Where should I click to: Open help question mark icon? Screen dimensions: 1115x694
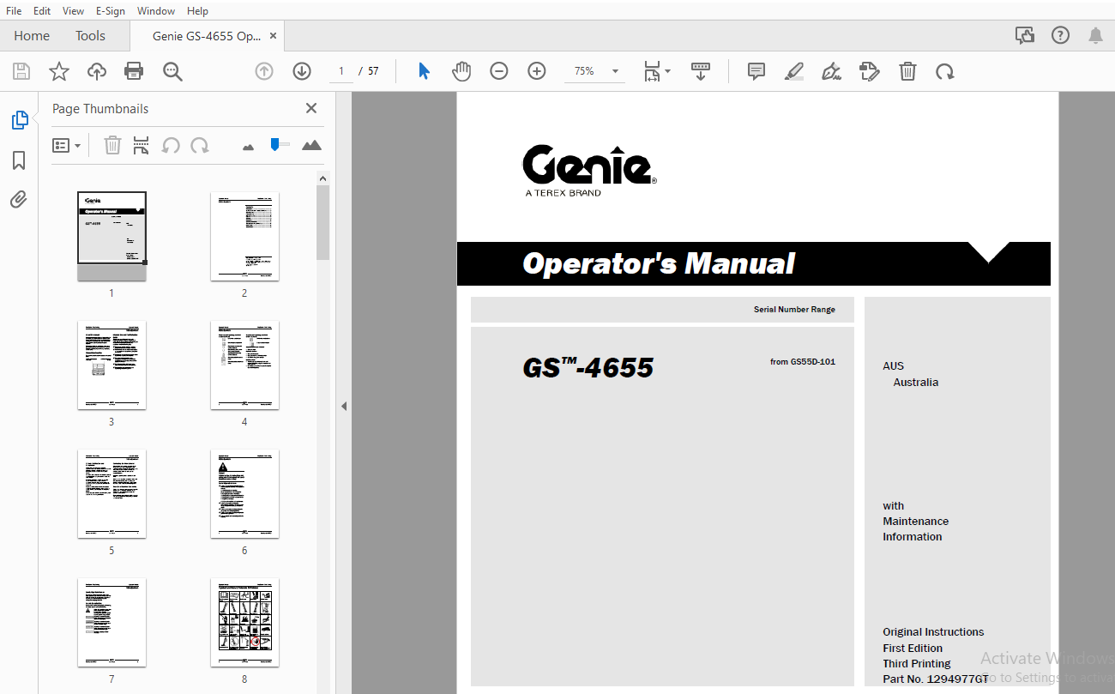(1061, 35)
